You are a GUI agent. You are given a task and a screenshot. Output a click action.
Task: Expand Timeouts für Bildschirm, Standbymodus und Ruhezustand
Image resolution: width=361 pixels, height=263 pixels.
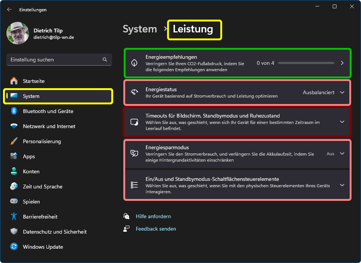pos(342,122)
